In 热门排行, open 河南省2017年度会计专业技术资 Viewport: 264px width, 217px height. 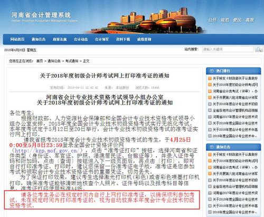[235, 117]
